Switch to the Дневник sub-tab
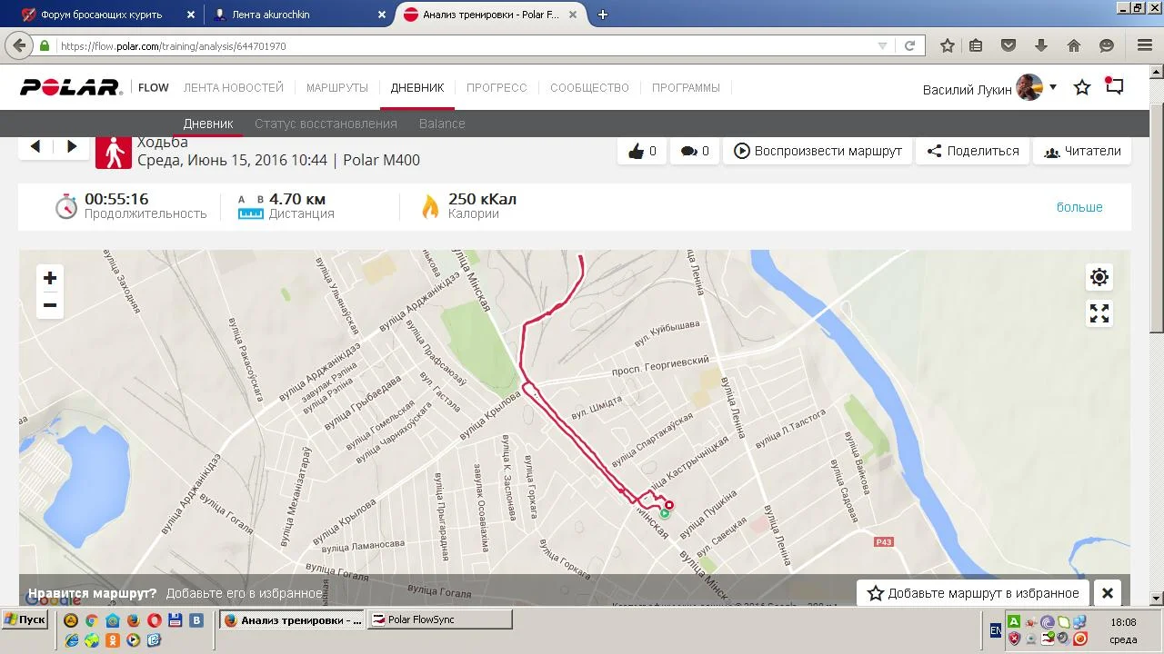 pos(208,124)
